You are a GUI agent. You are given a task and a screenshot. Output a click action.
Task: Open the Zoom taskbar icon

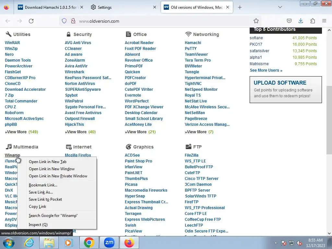point(109,243)
